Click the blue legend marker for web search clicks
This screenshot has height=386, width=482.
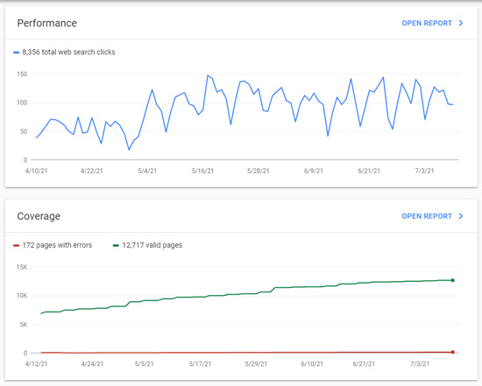17,53
